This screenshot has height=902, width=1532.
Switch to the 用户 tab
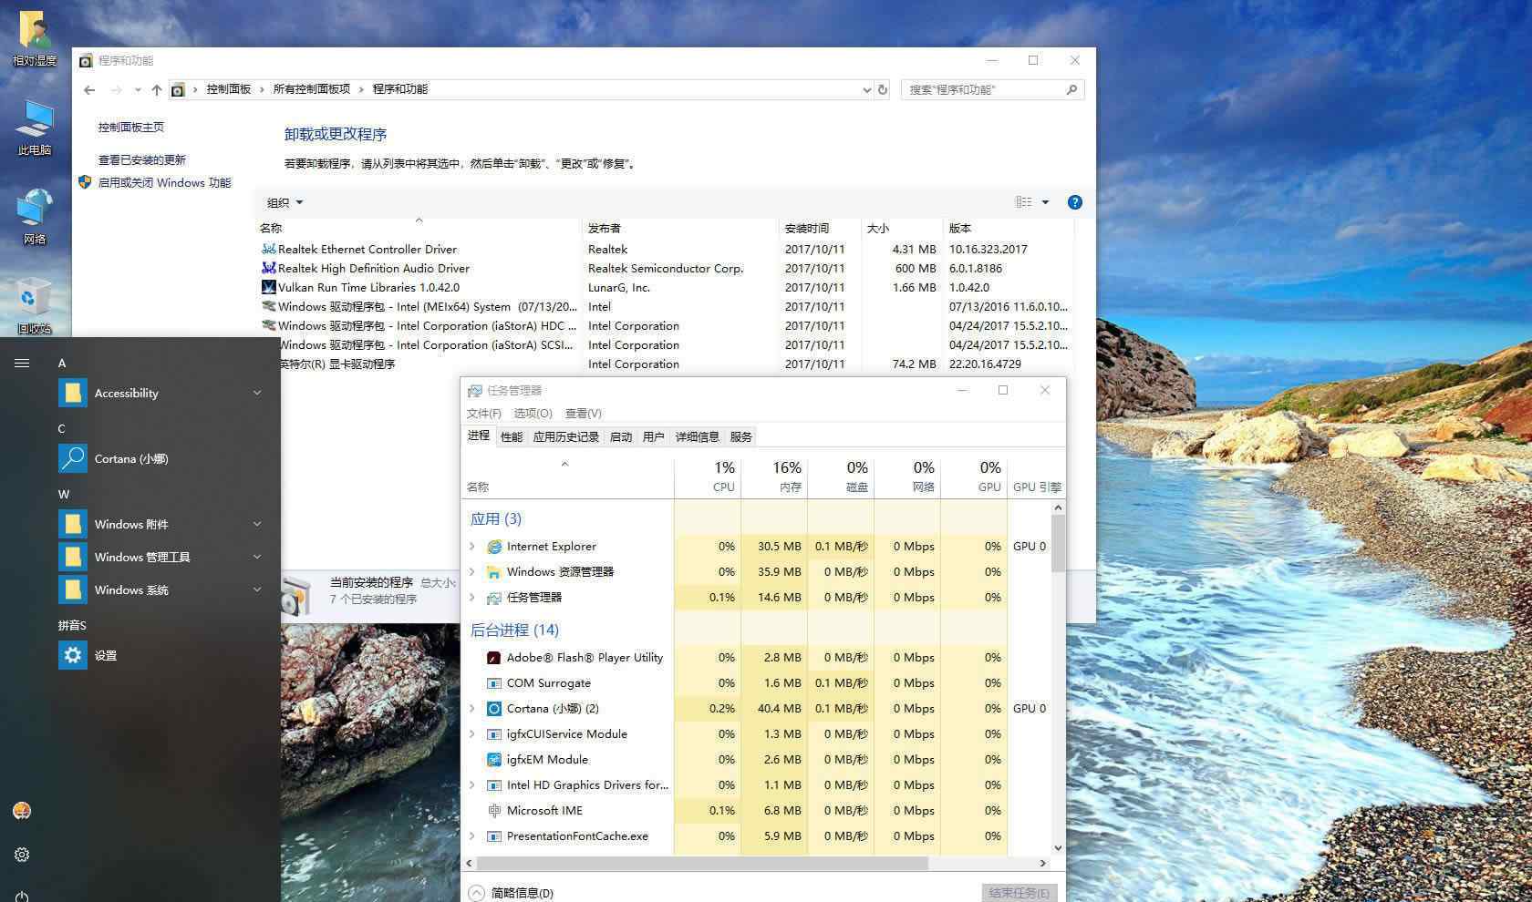pos(654,436)
